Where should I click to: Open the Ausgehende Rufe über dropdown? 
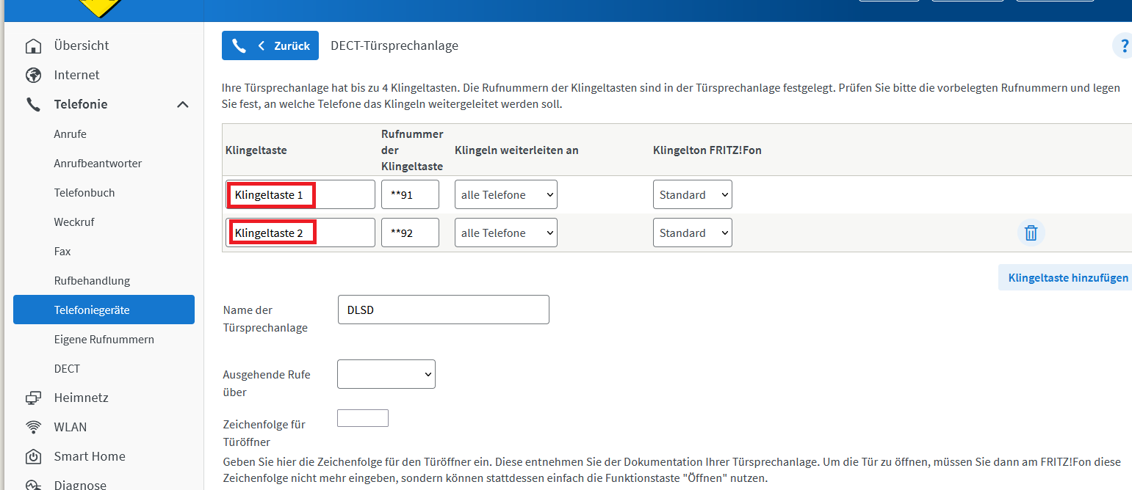coord(386,374)
